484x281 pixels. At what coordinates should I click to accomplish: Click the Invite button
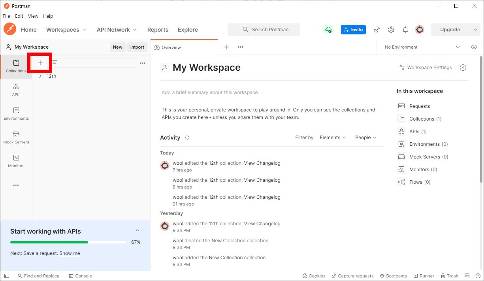click(x=353, y=30)
